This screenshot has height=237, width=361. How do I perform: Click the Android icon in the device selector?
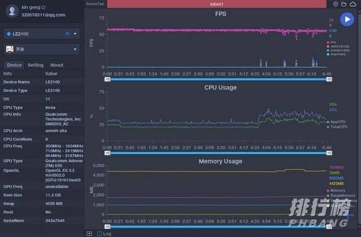[x=9, y=34]
